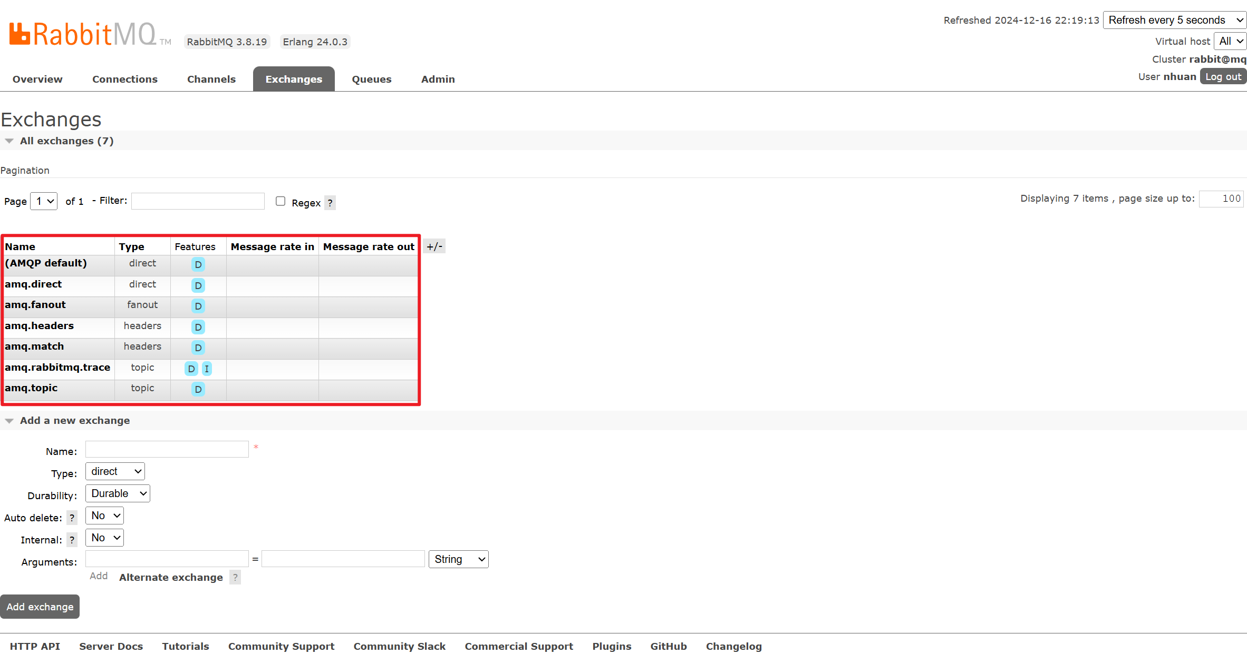Go to the Admin tab
Viewport: 1247px width, 664px height.
tap(438, 79)
